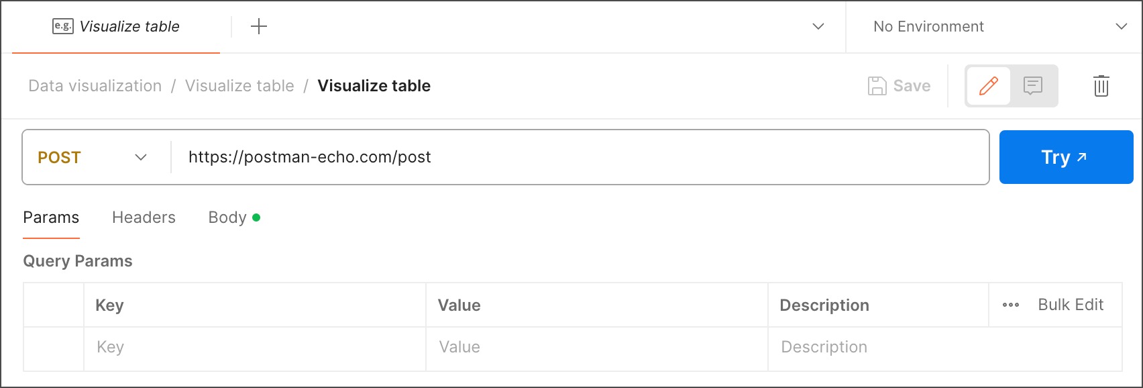Click the request URL field
This screenshot has height=388, width=1143.
point(470,157)
